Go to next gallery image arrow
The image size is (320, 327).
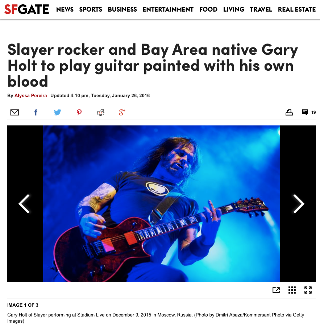[299, 204]
